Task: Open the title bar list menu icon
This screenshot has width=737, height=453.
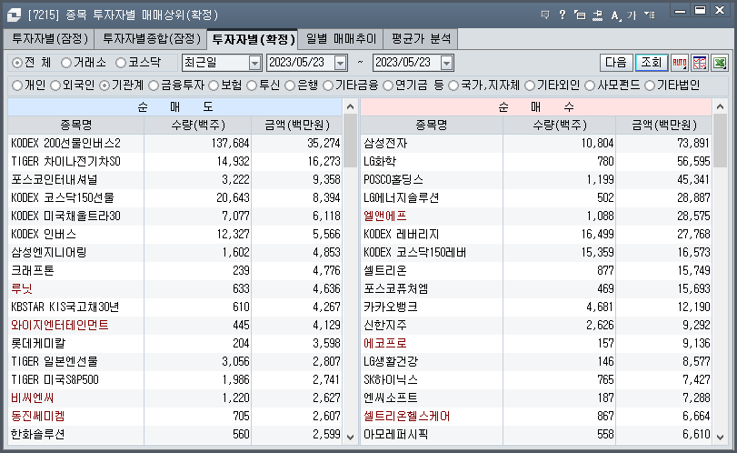Action: point(650,15)
